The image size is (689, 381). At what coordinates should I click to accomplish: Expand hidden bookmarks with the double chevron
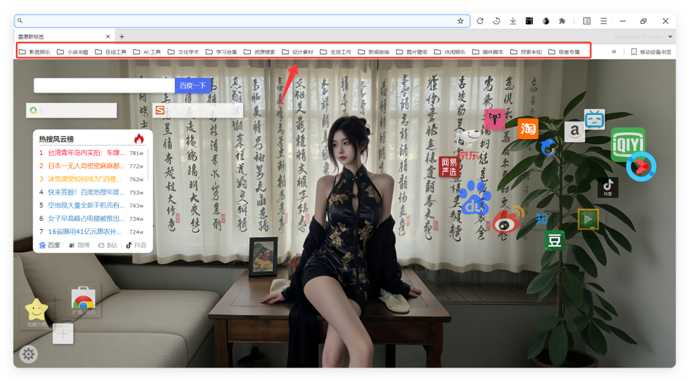pos(614,52)
